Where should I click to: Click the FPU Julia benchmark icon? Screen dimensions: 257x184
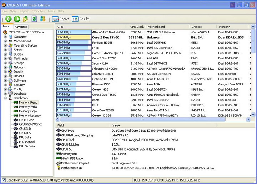pos(16,137)
